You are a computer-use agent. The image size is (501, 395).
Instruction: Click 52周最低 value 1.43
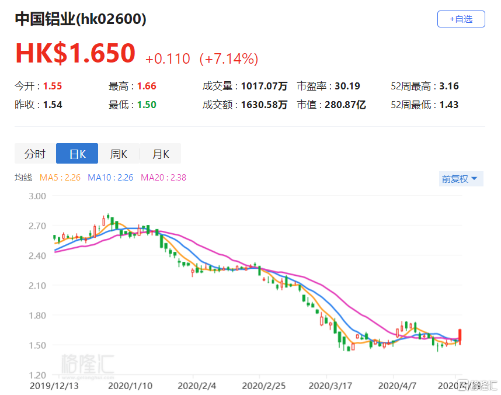pyautogui.click(x=449, y=105)
